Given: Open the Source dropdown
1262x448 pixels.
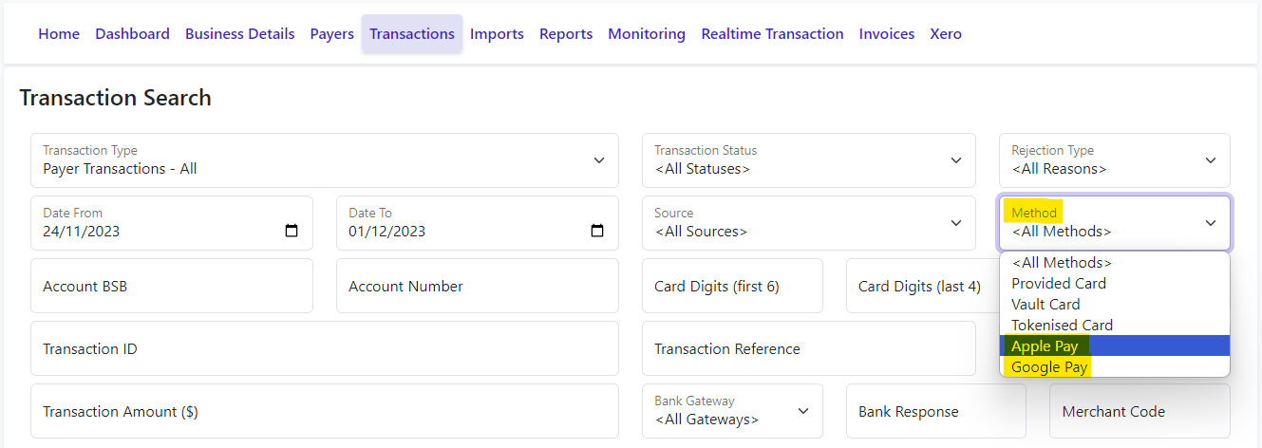Looking at the screenshot, I should click(809, 223).
